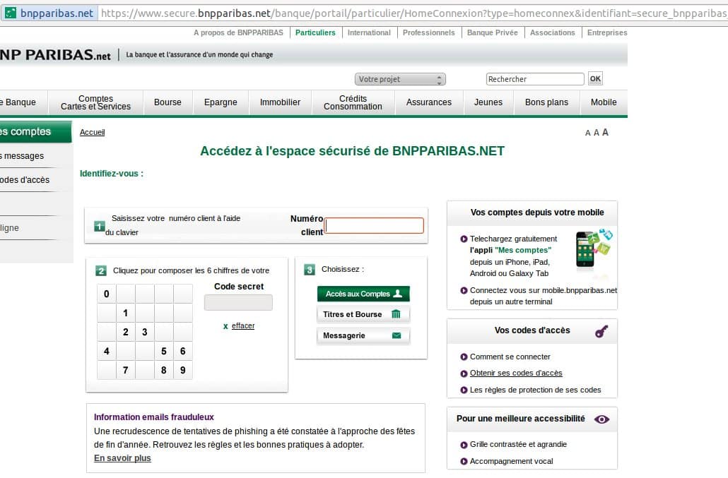Open the Bourse menu
This screenshot has height=478, width=728.
pyautogui.click(x=168, y=102)
